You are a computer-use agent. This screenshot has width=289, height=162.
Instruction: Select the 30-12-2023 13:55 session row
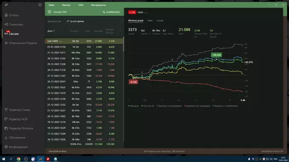pyautogui.click(x=84, y=58)
